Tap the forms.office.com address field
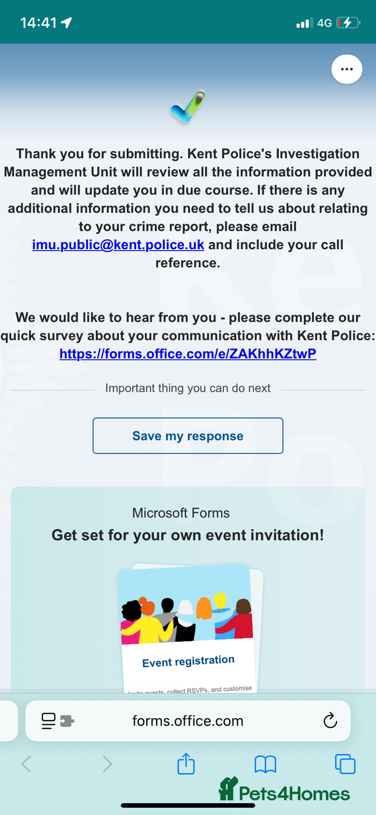 click(x=188, y=721)
